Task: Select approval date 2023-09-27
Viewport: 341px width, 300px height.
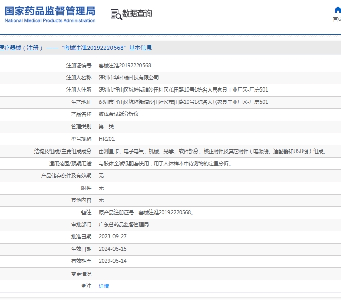Action: (x=112, y=236)
